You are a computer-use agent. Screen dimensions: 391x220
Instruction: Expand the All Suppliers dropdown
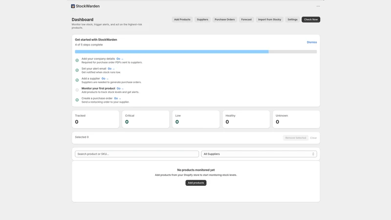(x=259, y=154)
